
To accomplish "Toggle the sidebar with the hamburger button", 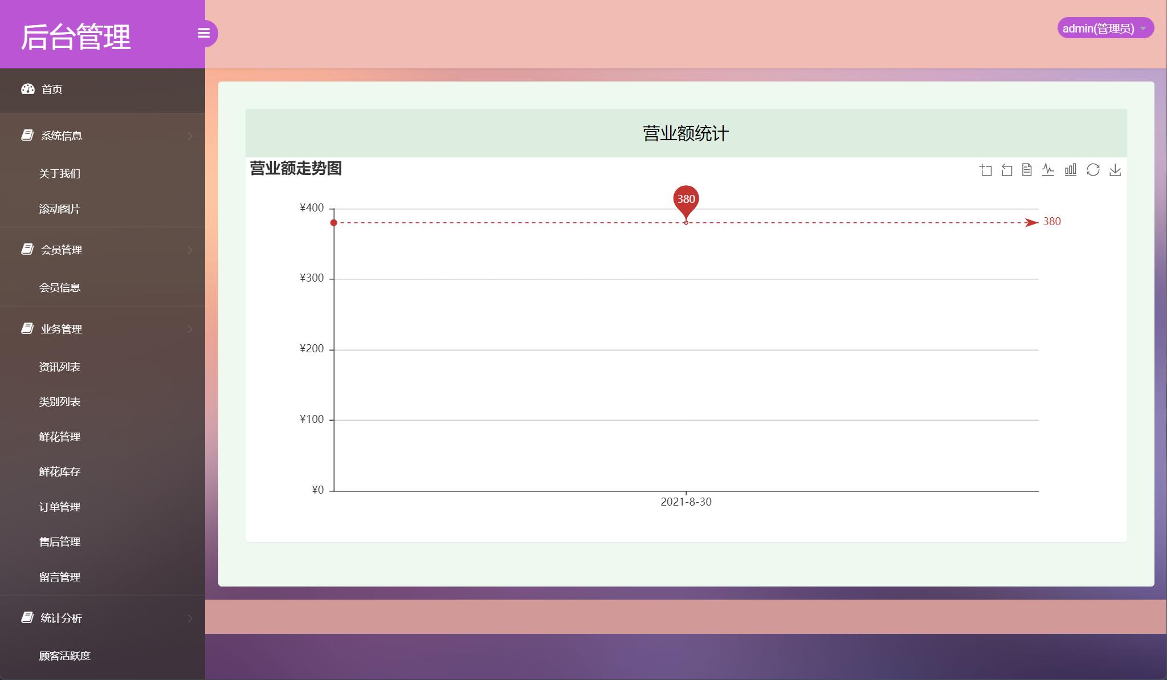I will (x=203, y=34).
